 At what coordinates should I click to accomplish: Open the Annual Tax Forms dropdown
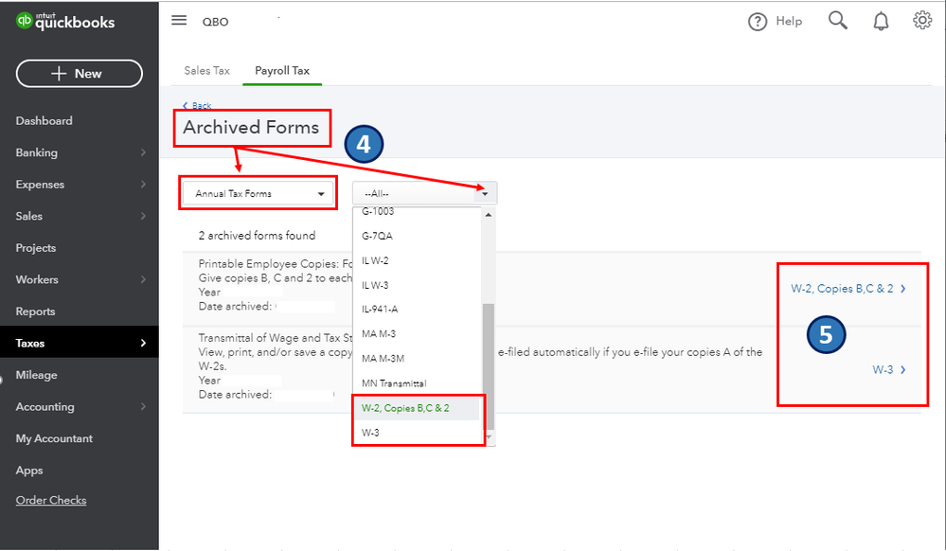[259, 194]
